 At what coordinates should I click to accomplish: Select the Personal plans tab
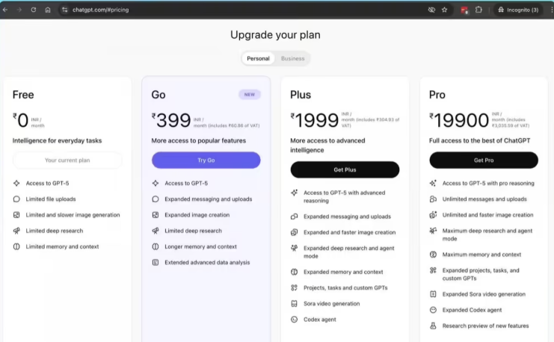pyautogui.click(x=258, y=58)
